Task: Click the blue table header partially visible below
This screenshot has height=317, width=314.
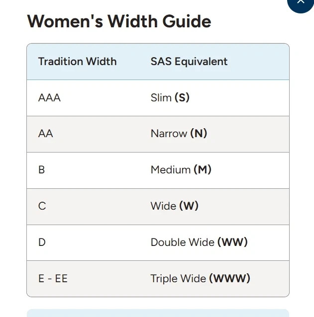Action: (x=158, y=313)
